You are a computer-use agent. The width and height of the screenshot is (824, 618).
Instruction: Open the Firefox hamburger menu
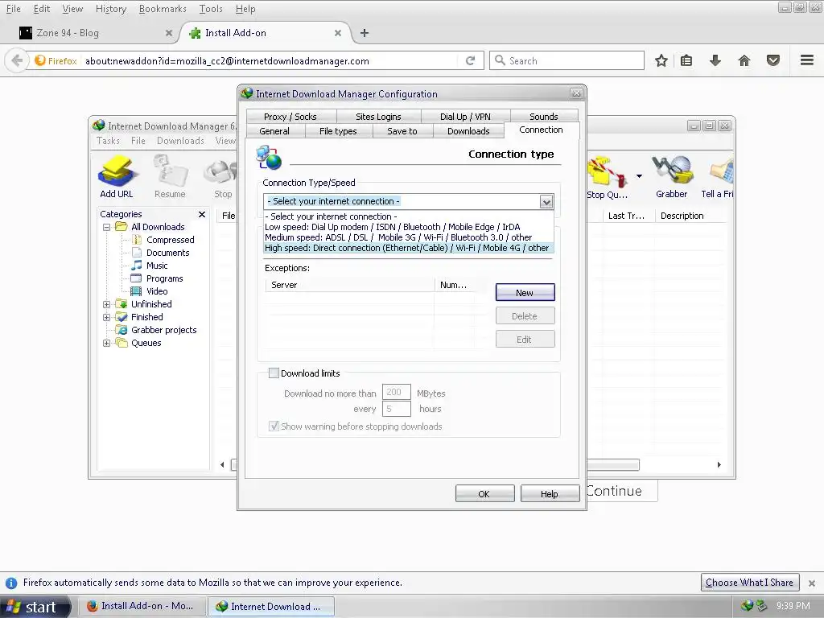(806, 60)
